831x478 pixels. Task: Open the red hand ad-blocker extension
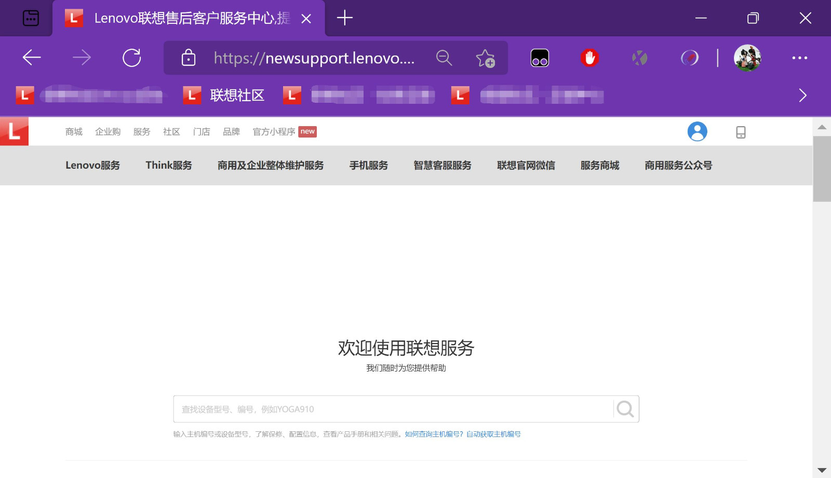click(589, 58)
